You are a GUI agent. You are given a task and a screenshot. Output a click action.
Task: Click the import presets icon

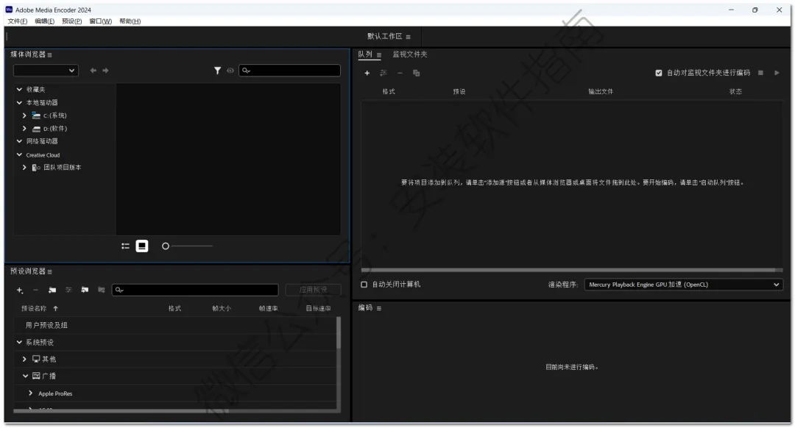click(85, 290)
